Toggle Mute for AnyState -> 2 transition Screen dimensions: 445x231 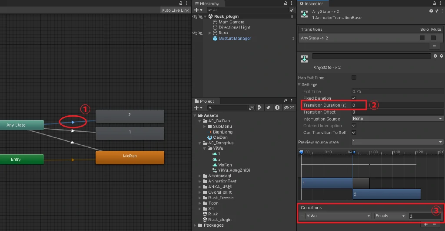[433, 38]
